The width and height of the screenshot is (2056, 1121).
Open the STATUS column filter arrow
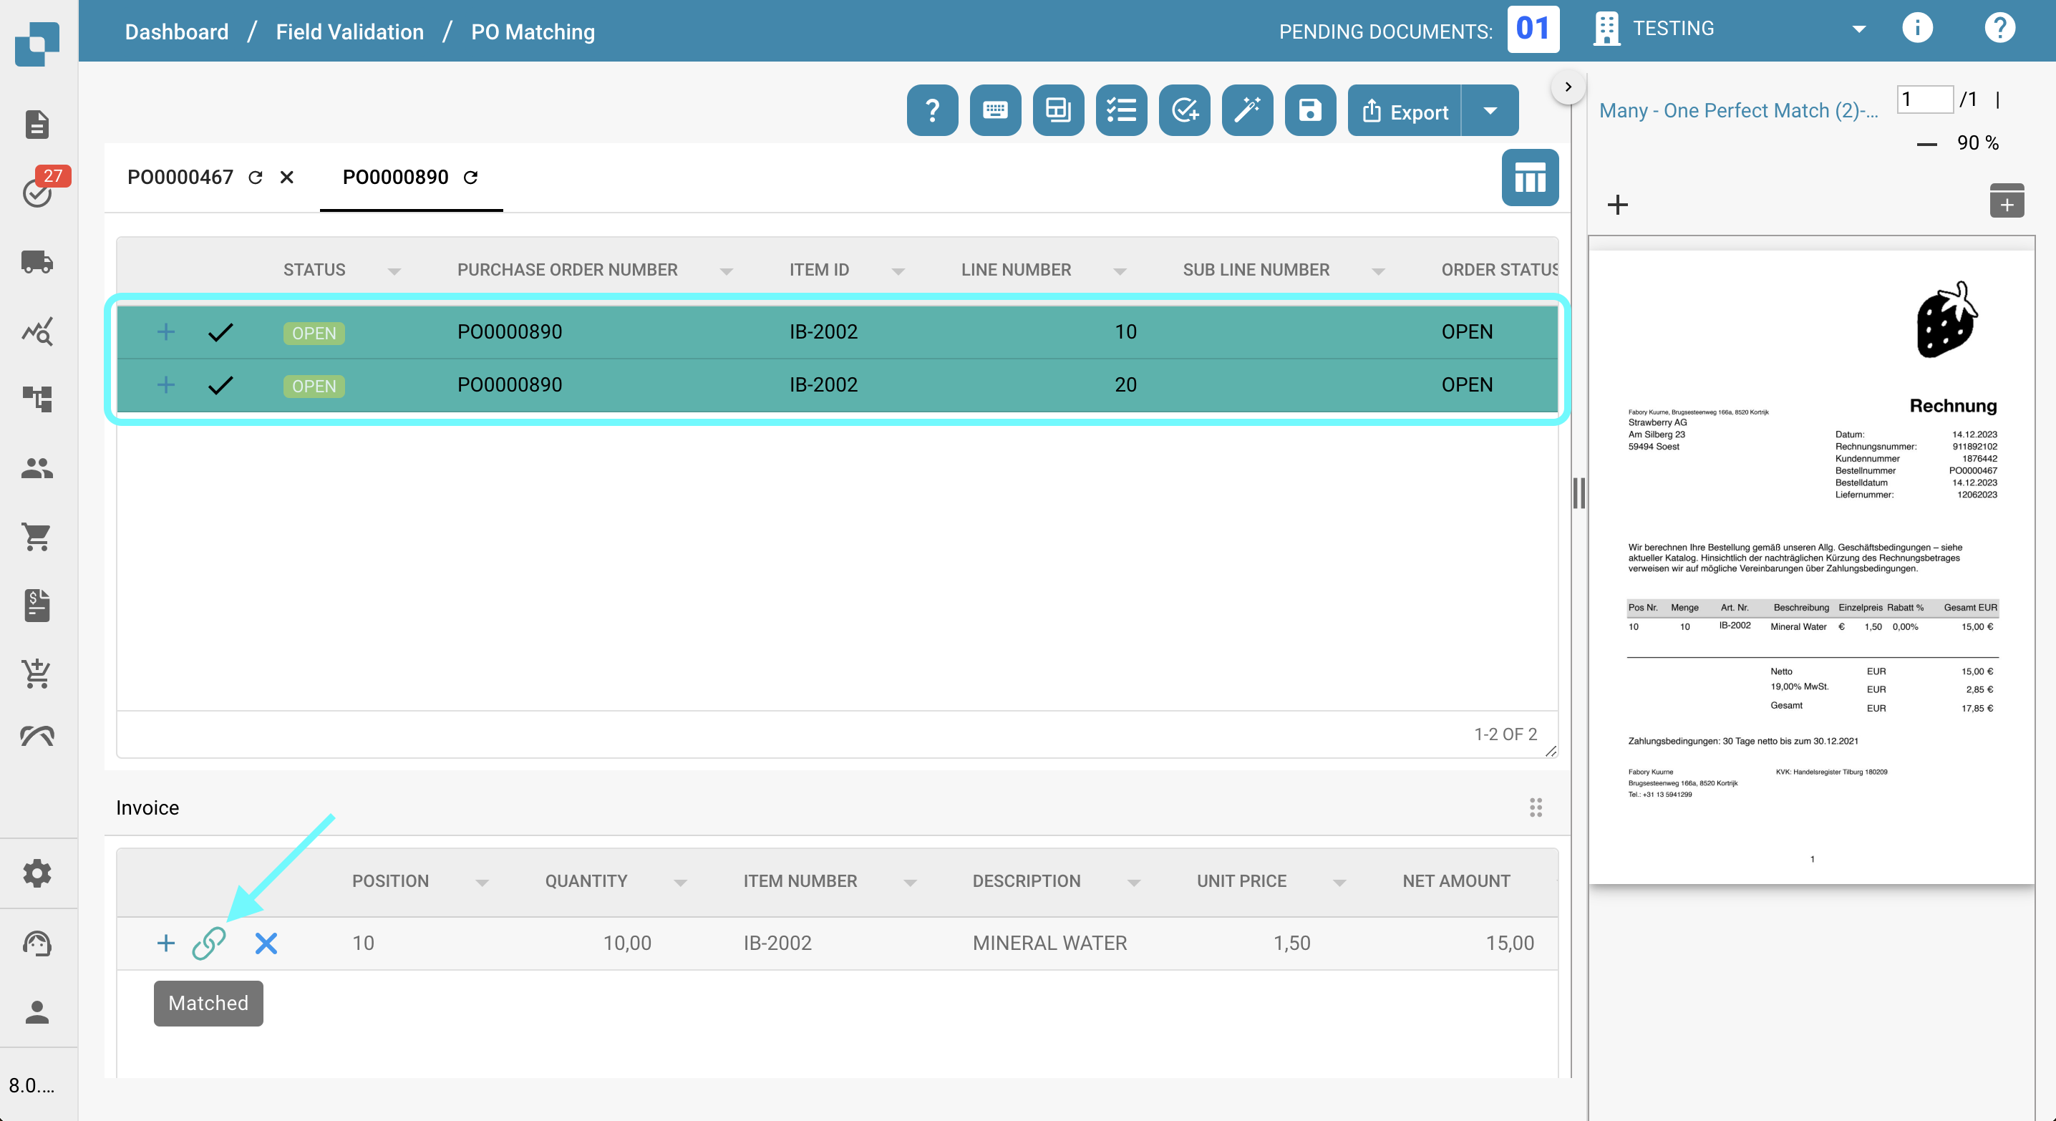point(394,271)
